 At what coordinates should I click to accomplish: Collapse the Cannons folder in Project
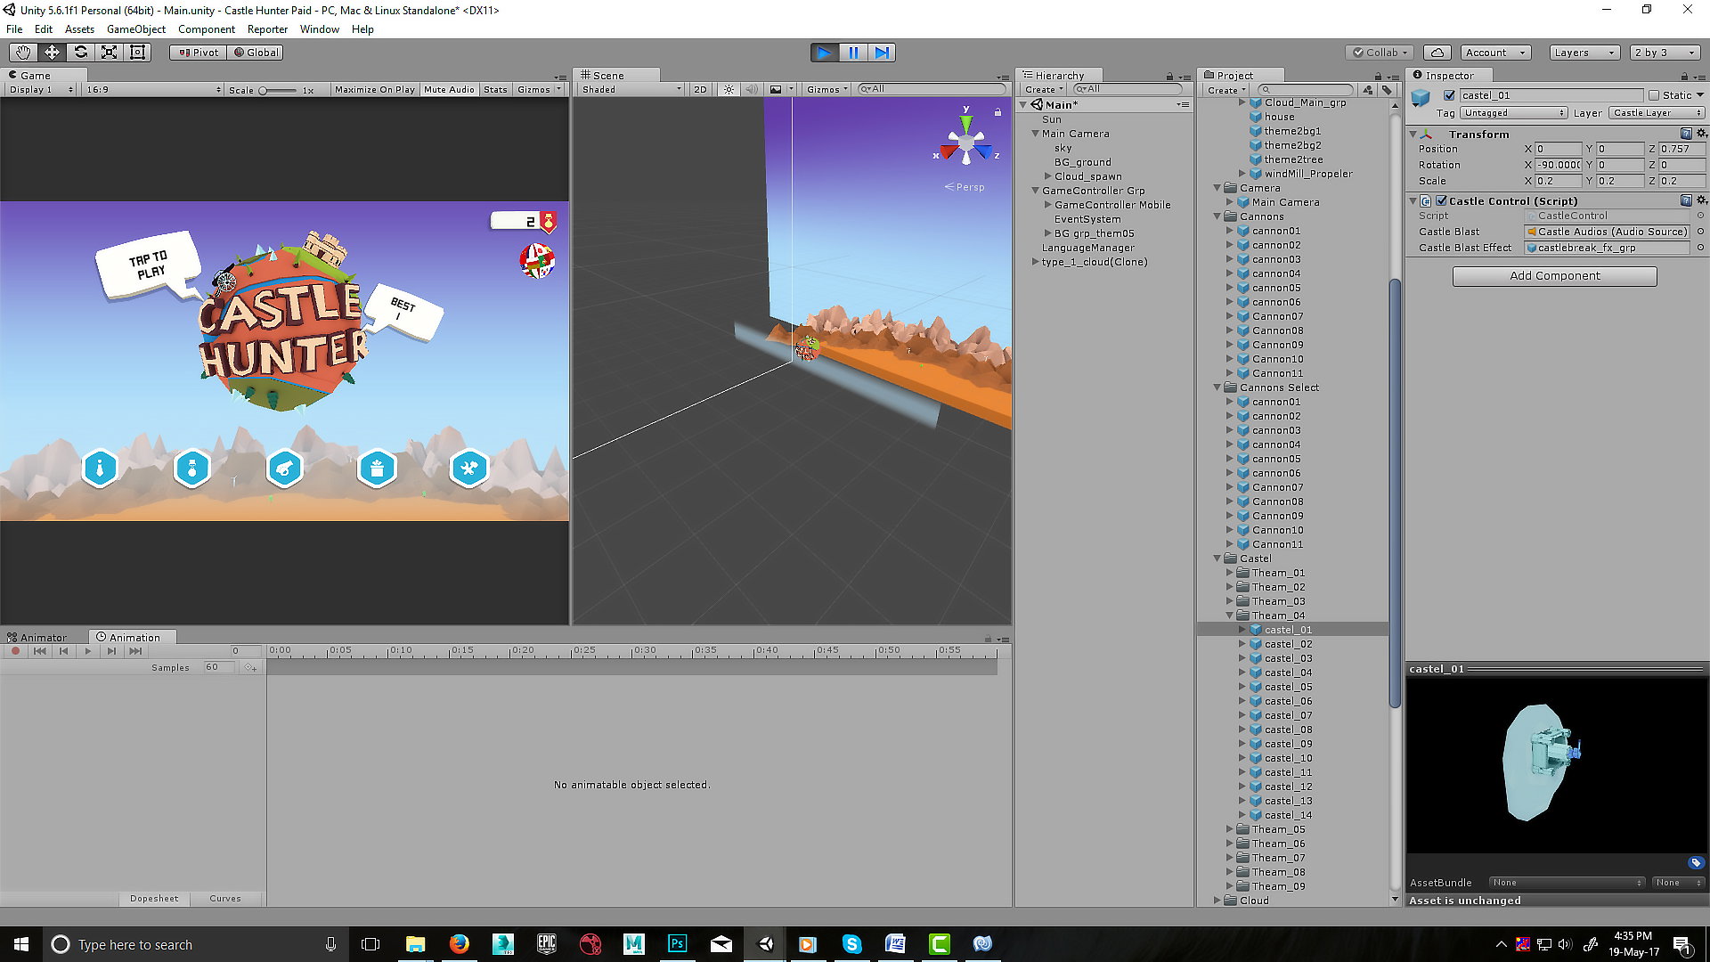(1217, 216)
